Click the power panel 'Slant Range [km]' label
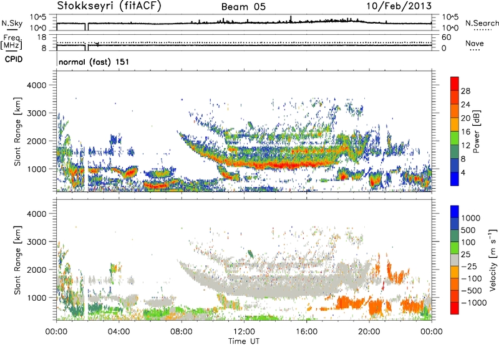 tap(17, 131)
